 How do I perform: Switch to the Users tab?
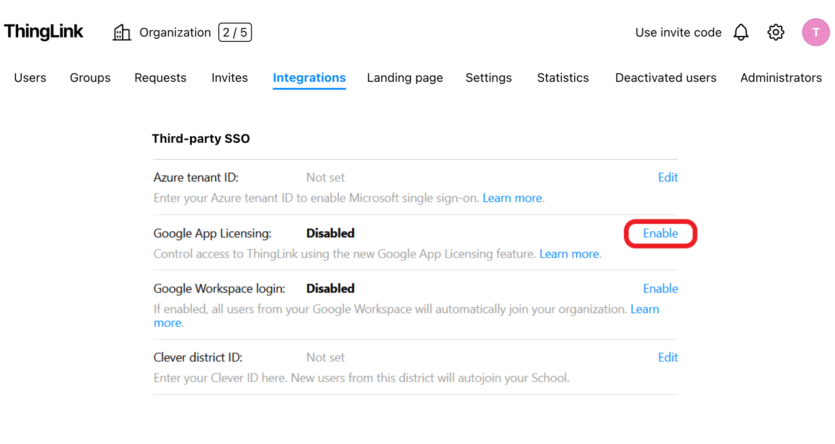point(30,77)
